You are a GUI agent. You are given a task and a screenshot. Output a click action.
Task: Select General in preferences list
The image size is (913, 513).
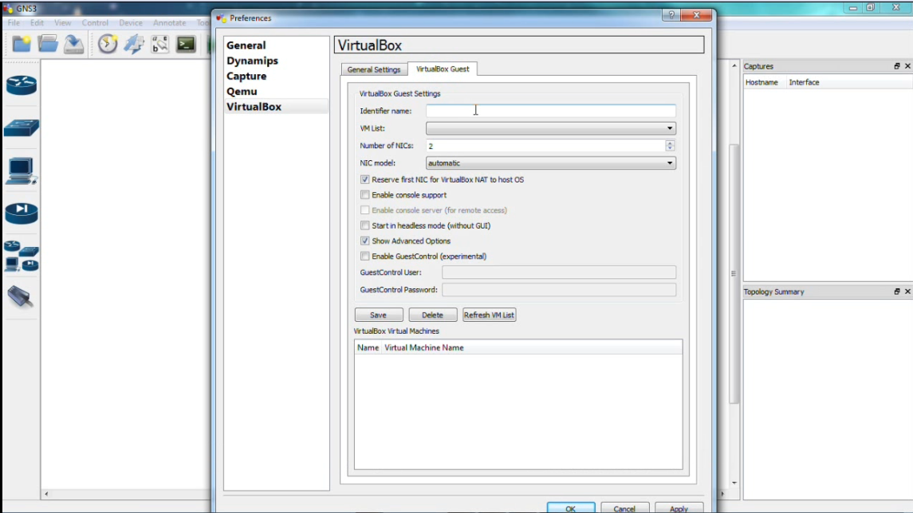(276, 45)
